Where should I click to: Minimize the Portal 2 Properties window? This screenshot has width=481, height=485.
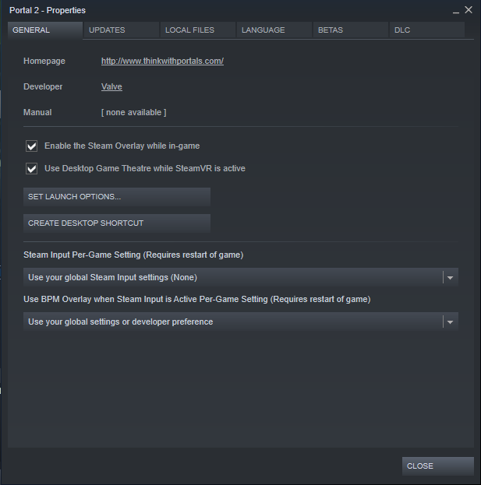coord(455,11)
